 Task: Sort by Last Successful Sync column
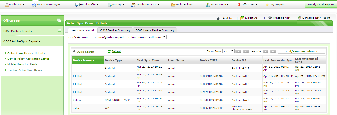point(278,60)
